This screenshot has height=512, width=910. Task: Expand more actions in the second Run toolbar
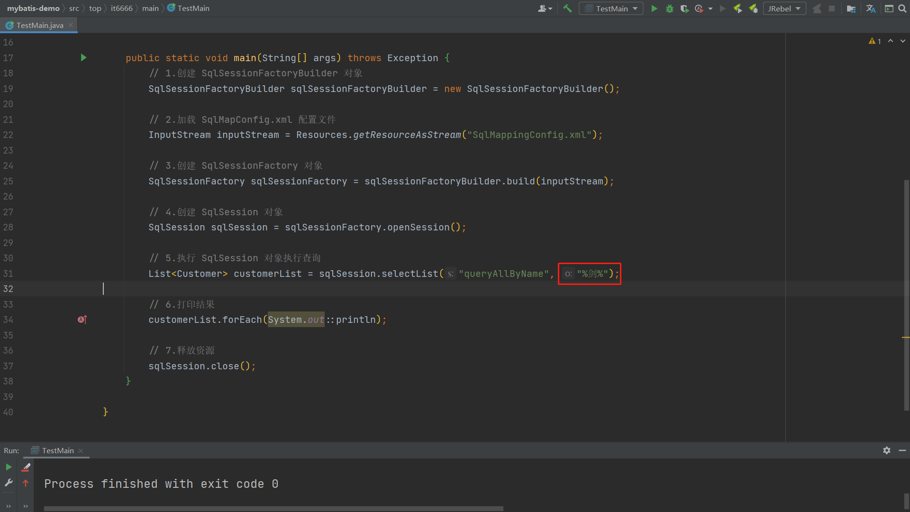pyautogui.click(x=26, y=506)
